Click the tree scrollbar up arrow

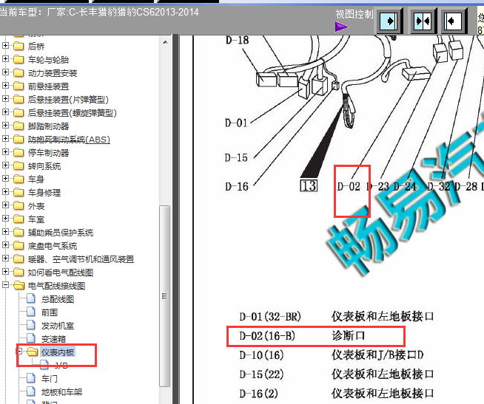click(x=165, y=42)
